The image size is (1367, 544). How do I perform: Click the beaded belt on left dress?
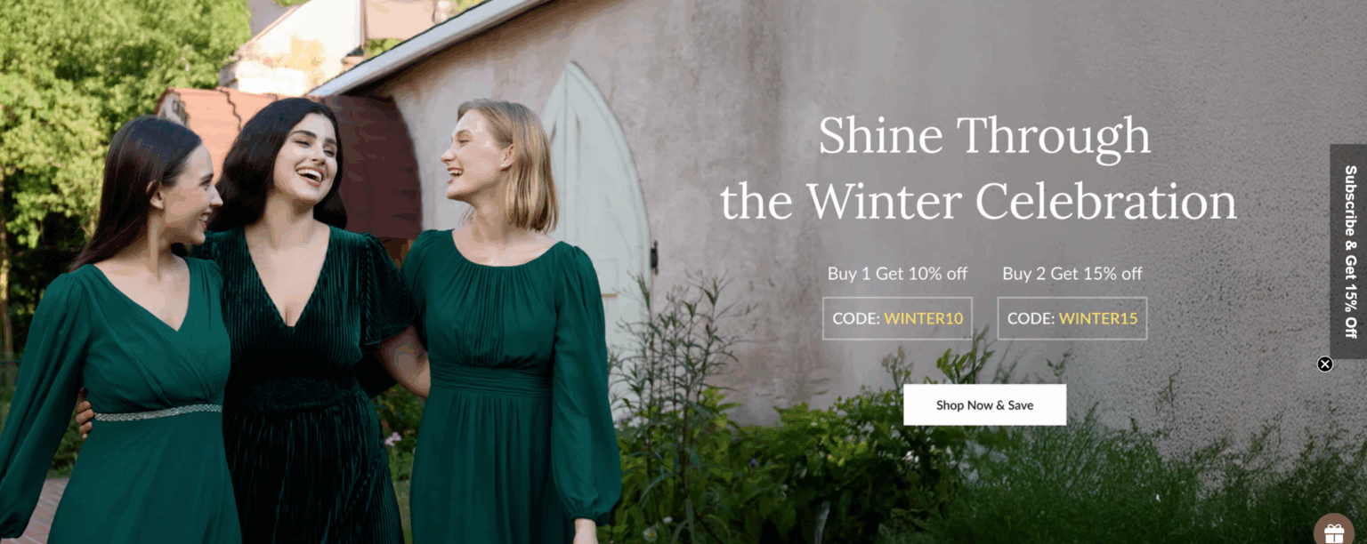point(158,412)
